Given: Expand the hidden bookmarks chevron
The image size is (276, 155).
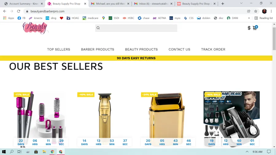Looking at the screenshot, I should point(249,18).
